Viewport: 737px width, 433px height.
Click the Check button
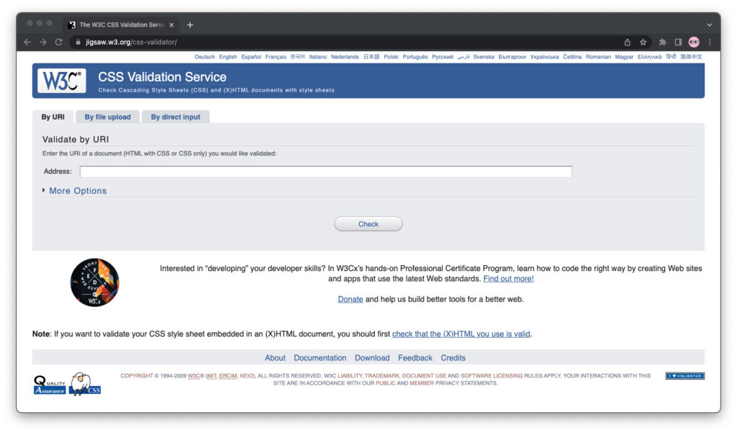368,224
